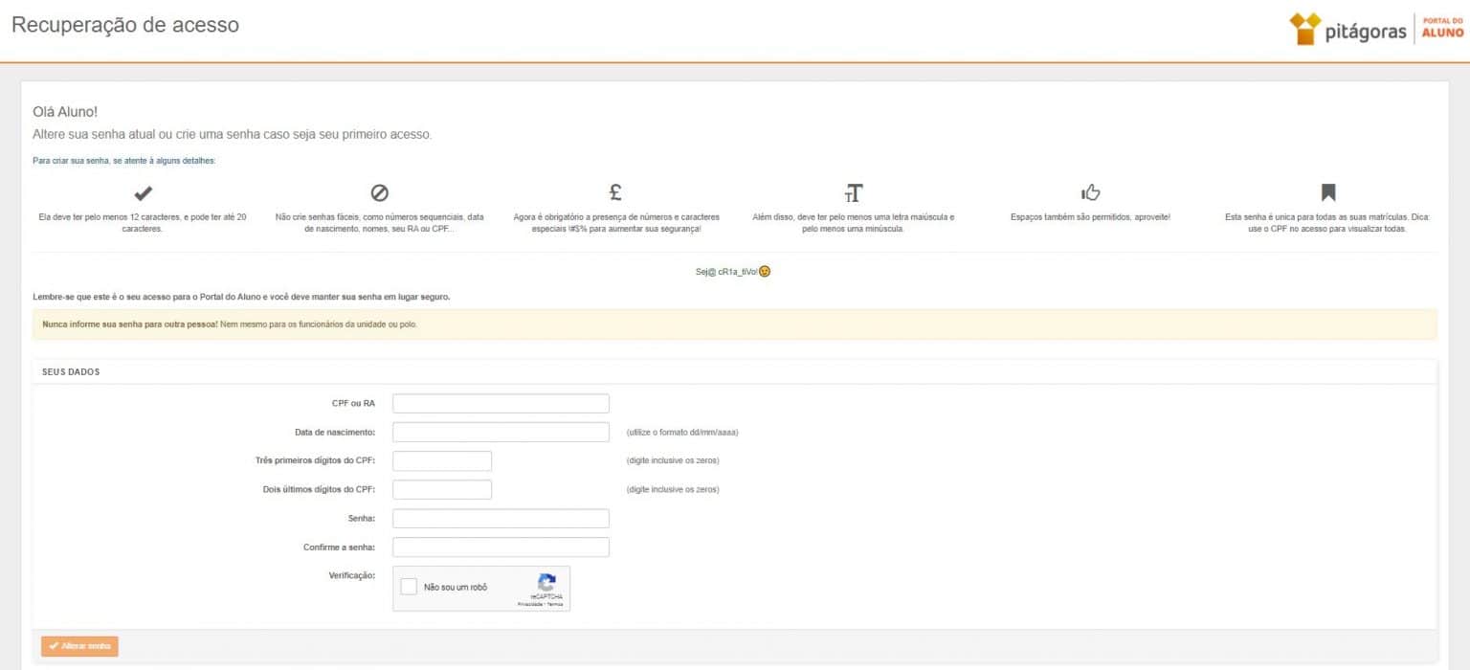Select the bookmark icon about unique password
1470x670 pixels.
1326,193
